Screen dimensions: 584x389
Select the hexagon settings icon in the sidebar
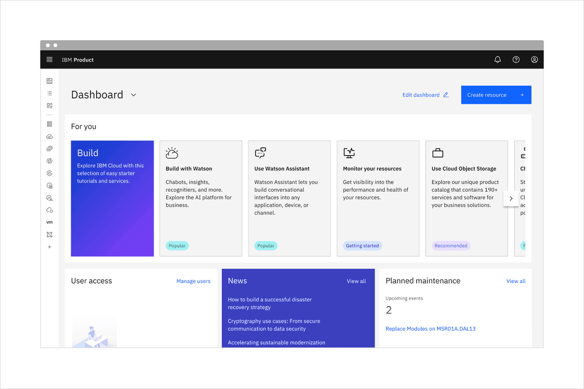(x=49, y=173)
